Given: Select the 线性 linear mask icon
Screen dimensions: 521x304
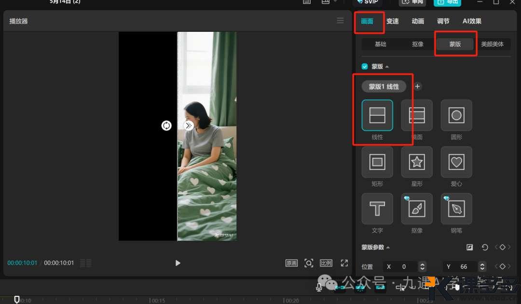Looking at the screenshot, I should (x=377, y=115).
